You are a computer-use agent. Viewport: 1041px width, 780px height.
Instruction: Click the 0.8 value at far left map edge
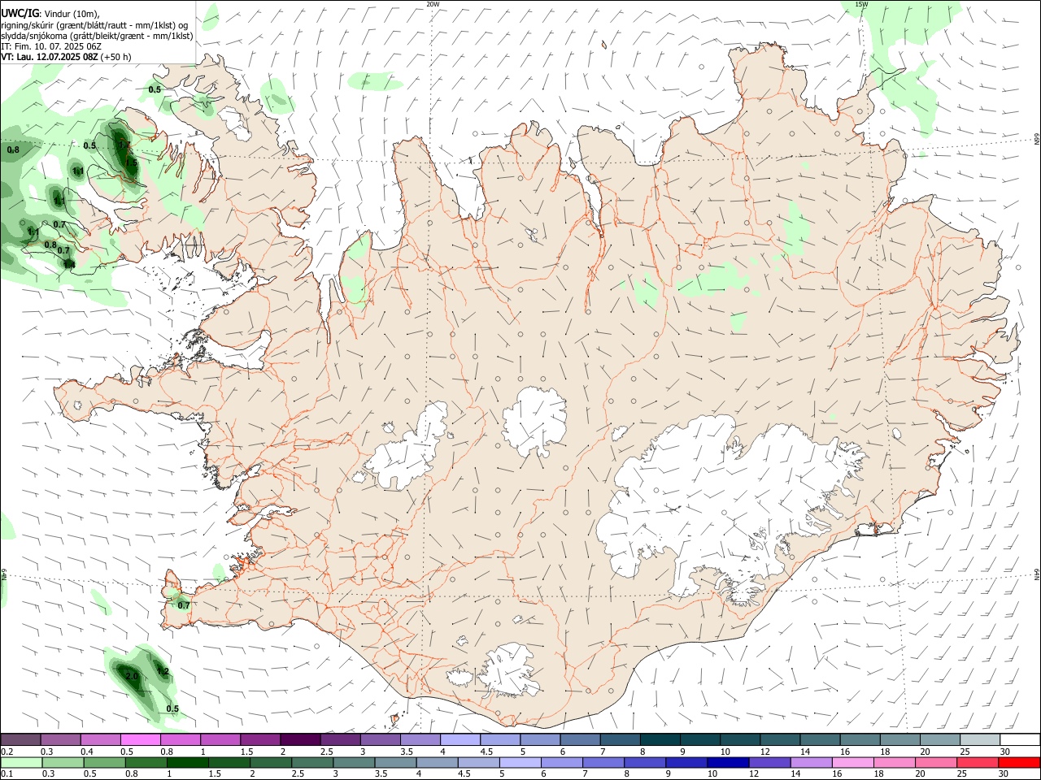(13, 149)
